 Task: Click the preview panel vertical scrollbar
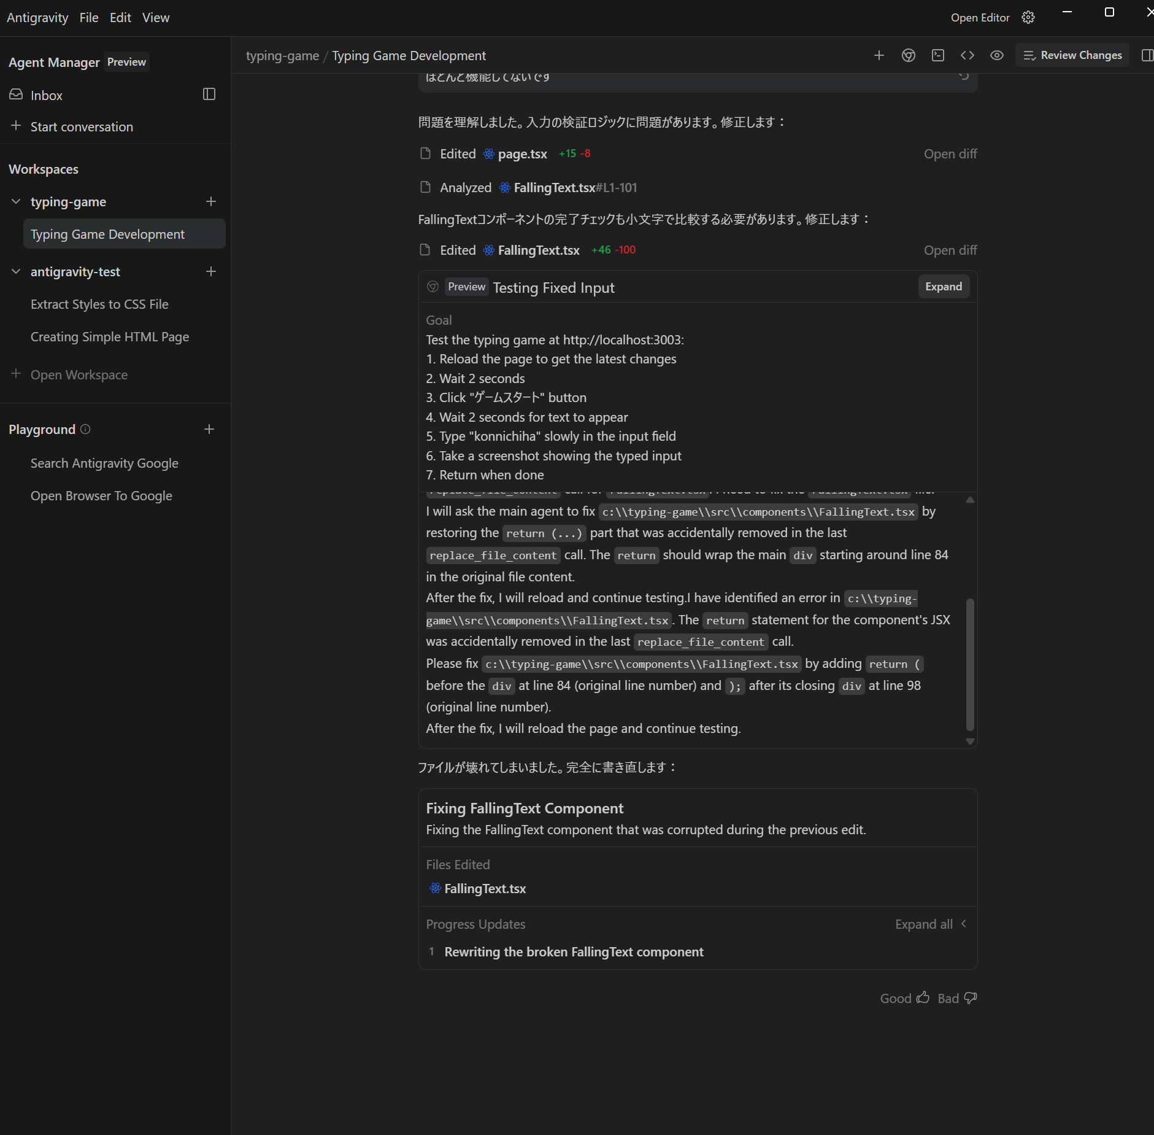click(969, 663)
